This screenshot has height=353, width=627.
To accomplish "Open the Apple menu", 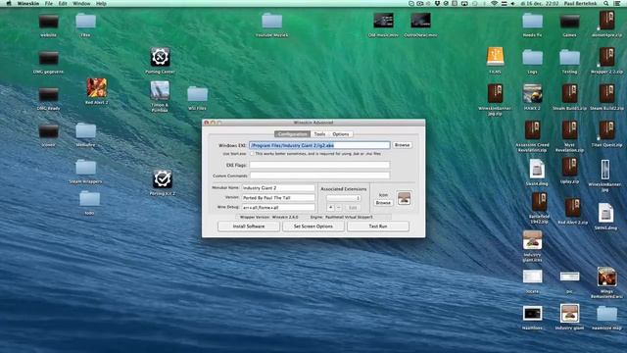I will pyautogui.click(x=9, y=3).
